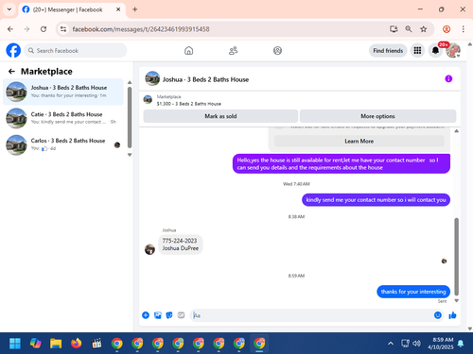Viewport: 473px width, 354px height.
Task: Click the address bar URL
Action: tap(141, 29)
